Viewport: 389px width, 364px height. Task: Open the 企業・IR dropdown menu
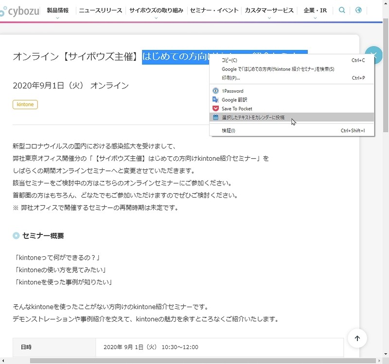315,11
